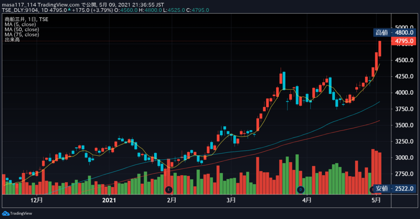Click the 商船三井, 1日, TSE symbol label
Viewport: 420px width, 219px height.
click(x=26, y=19)
